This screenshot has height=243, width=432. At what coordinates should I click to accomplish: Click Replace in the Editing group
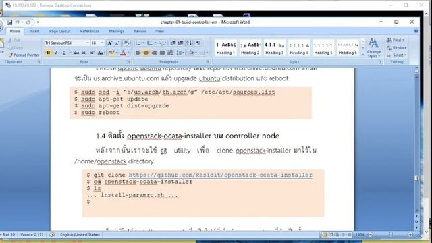coord(396,48)
